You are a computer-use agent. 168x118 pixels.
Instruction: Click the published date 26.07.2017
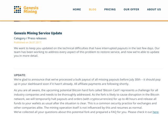[x=28, y=42]
